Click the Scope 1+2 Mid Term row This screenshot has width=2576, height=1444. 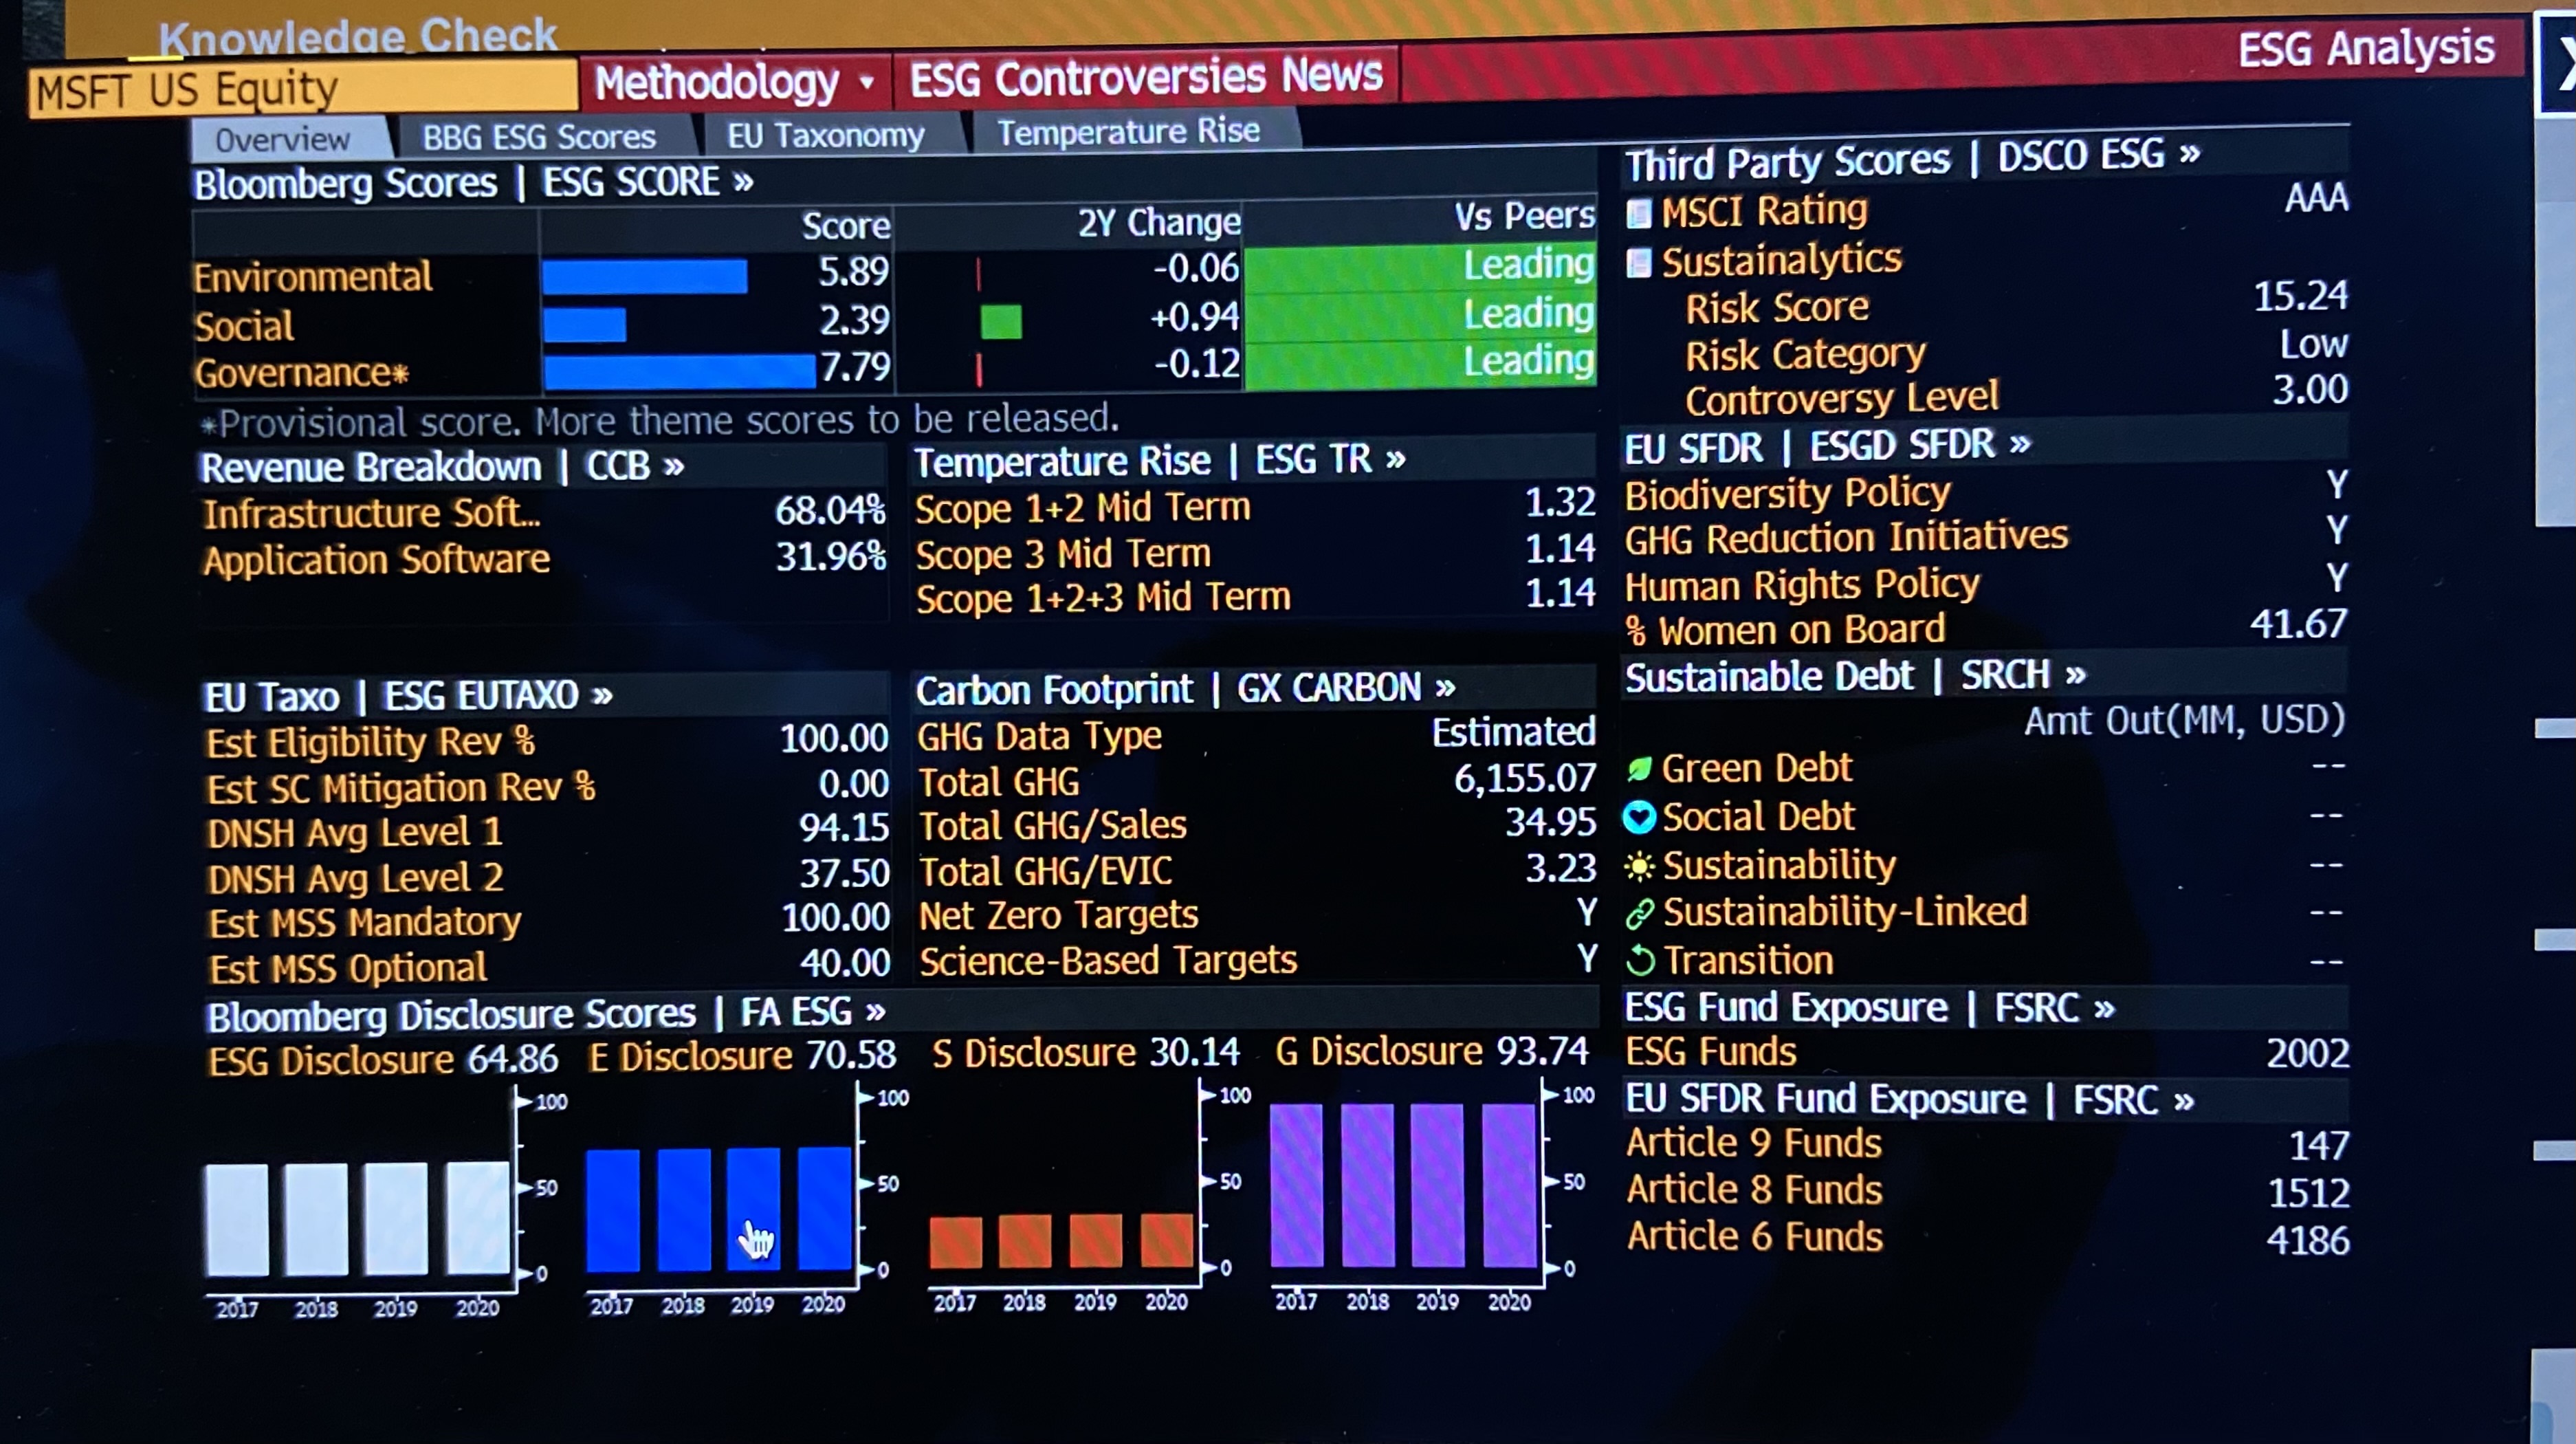point(1255,506)
